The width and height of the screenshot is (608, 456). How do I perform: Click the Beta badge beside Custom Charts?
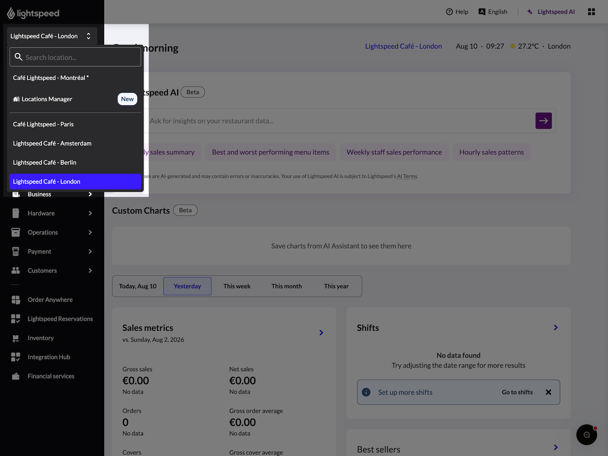pyautogui.click(x=185, y=210)
